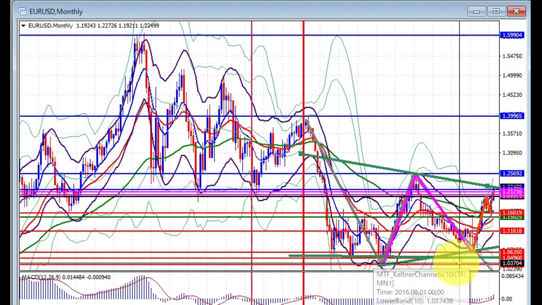Select the 1.39965 blue price label

point(512,116)
